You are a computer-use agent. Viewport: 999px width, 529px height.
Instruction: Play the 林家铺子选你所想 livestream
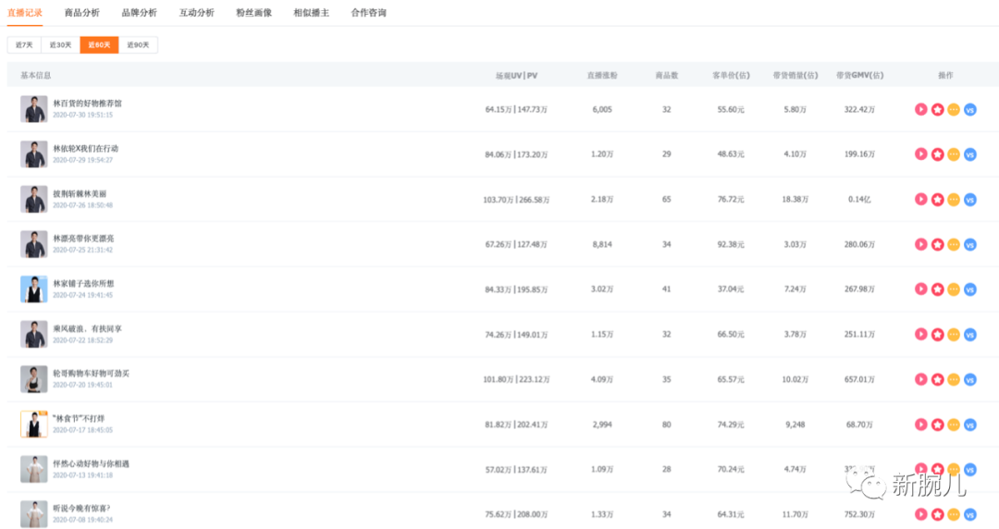(x=920, y=289)
